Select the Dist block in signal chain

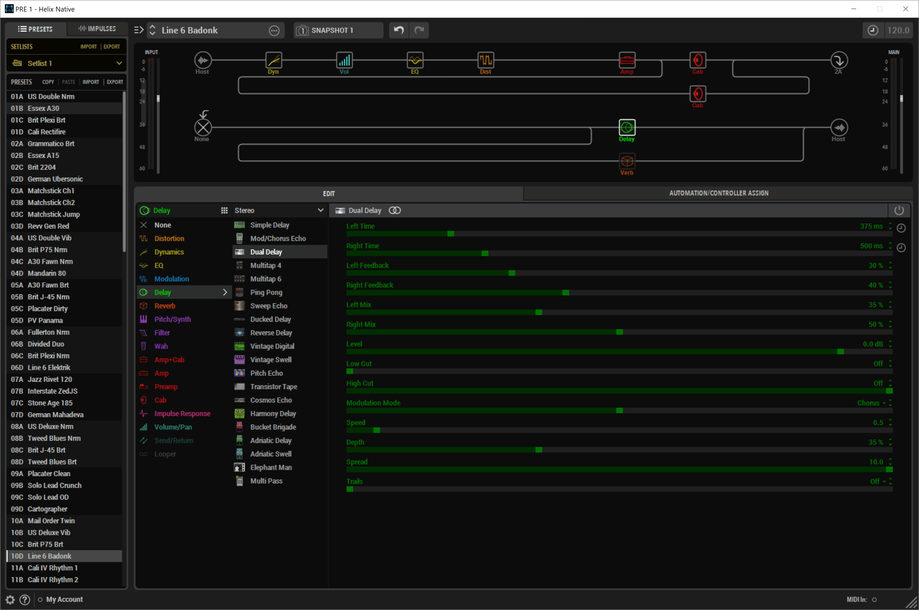tap(486, 60)
